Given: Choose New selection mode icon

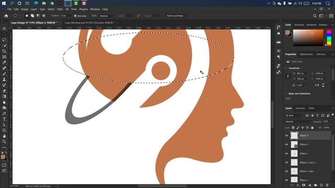Looking at the screenshot, I should [x=27, y=16].
